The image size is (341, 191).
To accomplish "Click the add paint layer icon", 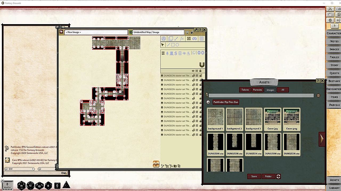I will pyautogui.click(x=163, y=166).
